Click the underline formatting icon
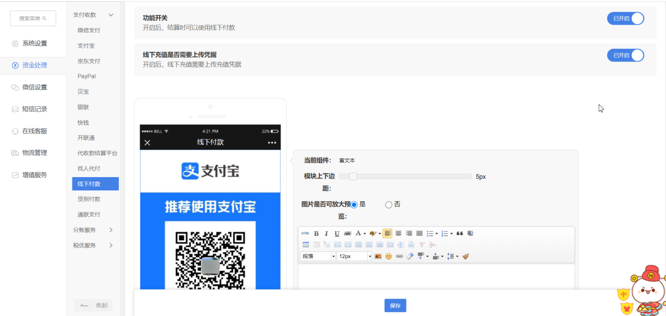Screen dimensions: 666x316 click(337, 233)
